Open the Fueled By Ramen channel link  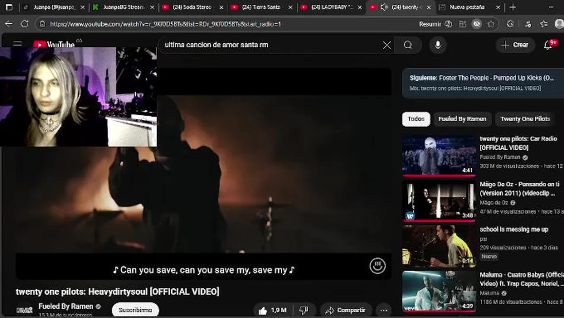tap(66, 306)
